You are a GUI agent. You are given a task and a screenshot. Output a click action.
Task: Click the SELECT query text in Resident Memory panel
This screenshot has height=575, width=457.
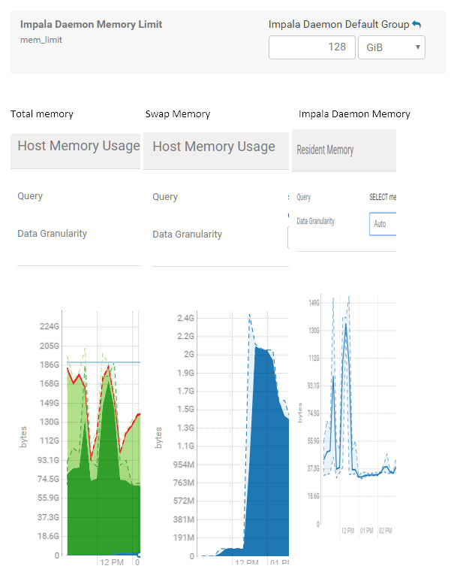tap(382, 197)
